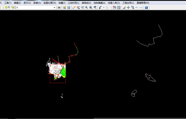Toggle the layer lock padlock icon
186x119 pixels.
(x=12, y=8)
